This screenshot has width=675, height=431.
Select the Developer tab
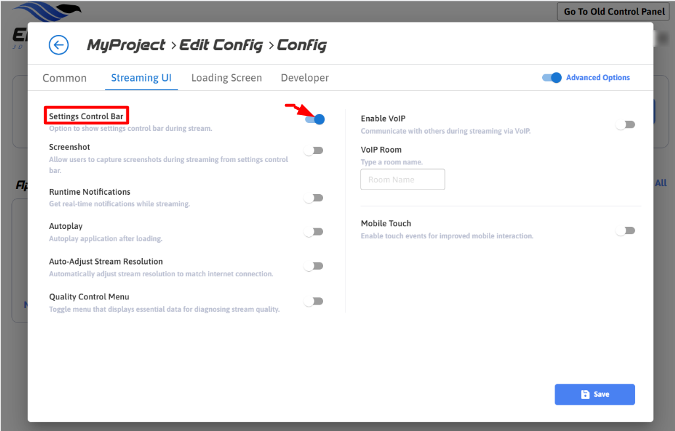click(x=305, y=78)
